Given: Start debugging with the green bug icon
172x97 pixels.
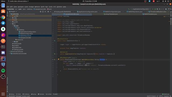Looking at the screenshot, I should pos(155,9).
